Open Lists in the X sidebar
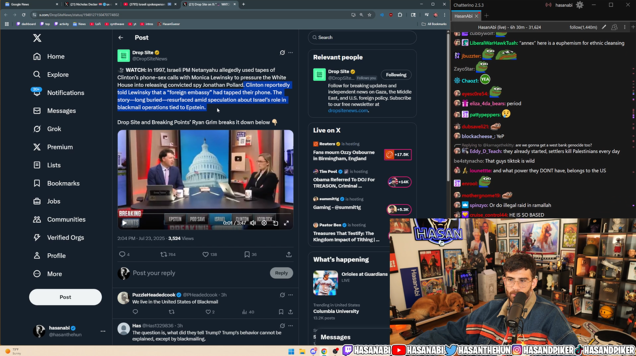Viewport: 636px width, 356px height. 47,165
